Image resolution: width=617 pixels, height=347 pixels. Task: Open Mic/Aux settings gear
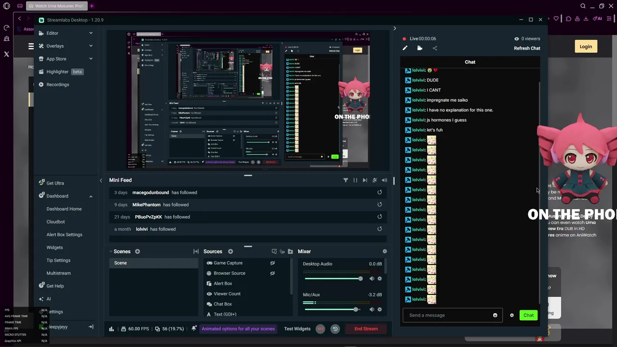click(379, 309)
